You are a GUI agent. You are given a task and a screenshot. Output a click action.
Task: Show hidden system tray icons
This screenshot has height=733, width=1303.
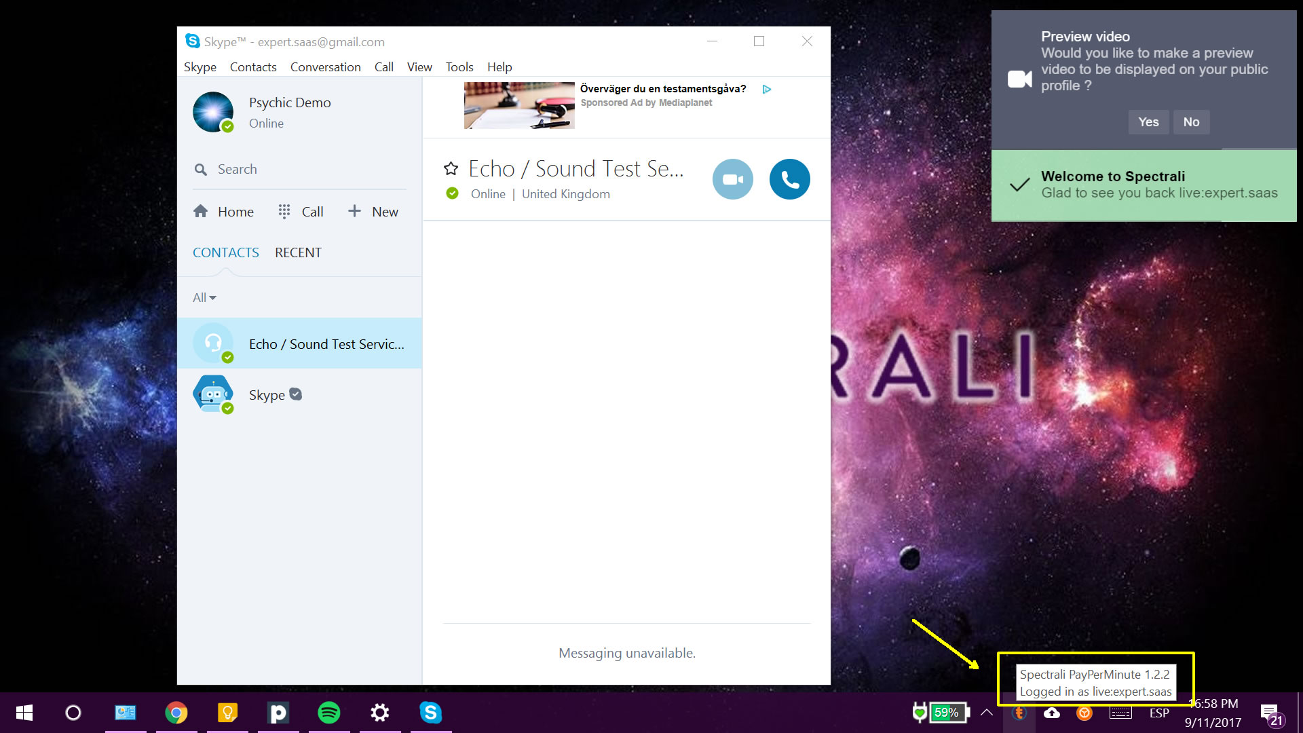tap(987, 713)
